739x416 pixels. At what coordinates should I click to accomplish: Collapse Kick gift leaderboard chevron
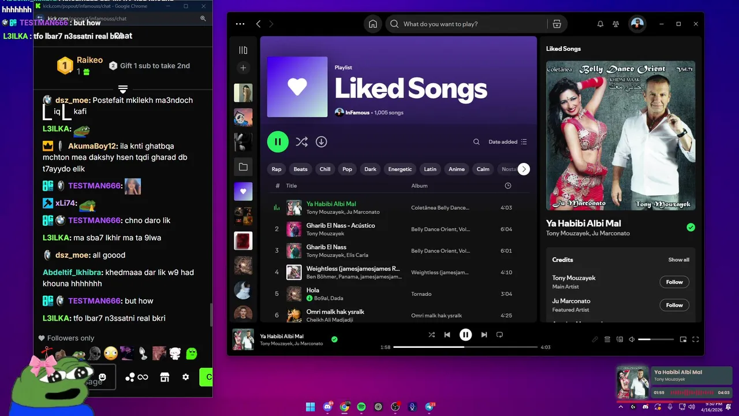pos(122,89)
